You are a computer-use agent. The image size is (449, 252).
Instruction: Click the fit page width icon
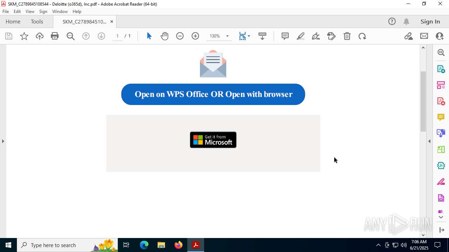click(242, 36)
